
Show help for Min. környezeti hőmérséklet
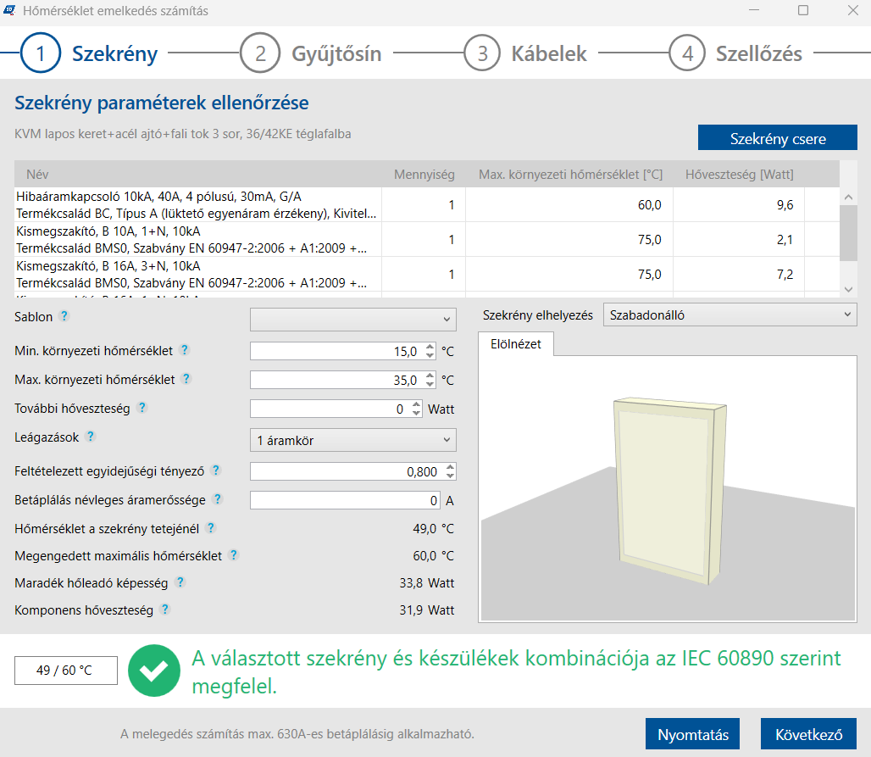tap(185, 349)
